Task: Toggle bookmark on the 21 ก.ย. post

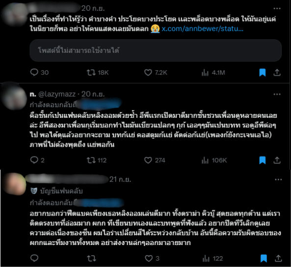Action: (264, 258)
